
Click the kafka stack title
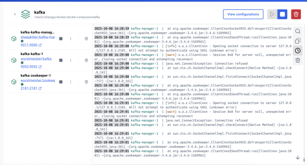pyautogui.click(x=40, y=12)
